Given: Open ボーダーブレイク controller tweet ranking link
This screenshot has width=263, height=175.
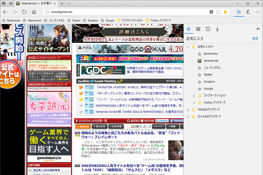Looking at the screenshot, I should pos(139,93).
